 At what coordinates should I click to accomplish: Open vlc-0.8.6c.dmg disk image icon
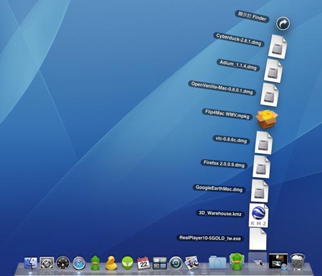263,143
